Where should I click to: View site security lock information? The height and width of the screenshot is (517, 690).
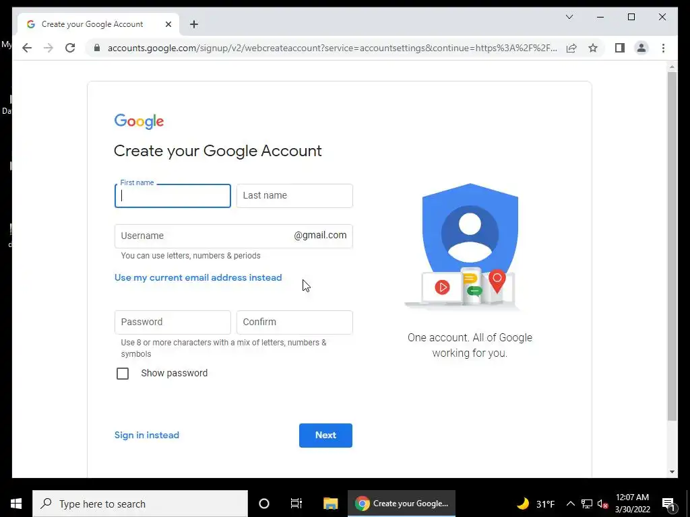pos(97,48)
